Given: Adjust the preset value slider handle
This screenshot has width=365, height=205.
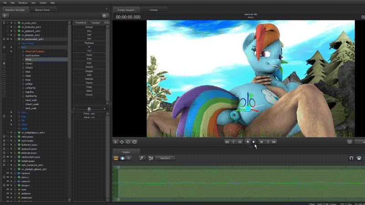Looking at the screenshot, I should click(x=89, y=108).
